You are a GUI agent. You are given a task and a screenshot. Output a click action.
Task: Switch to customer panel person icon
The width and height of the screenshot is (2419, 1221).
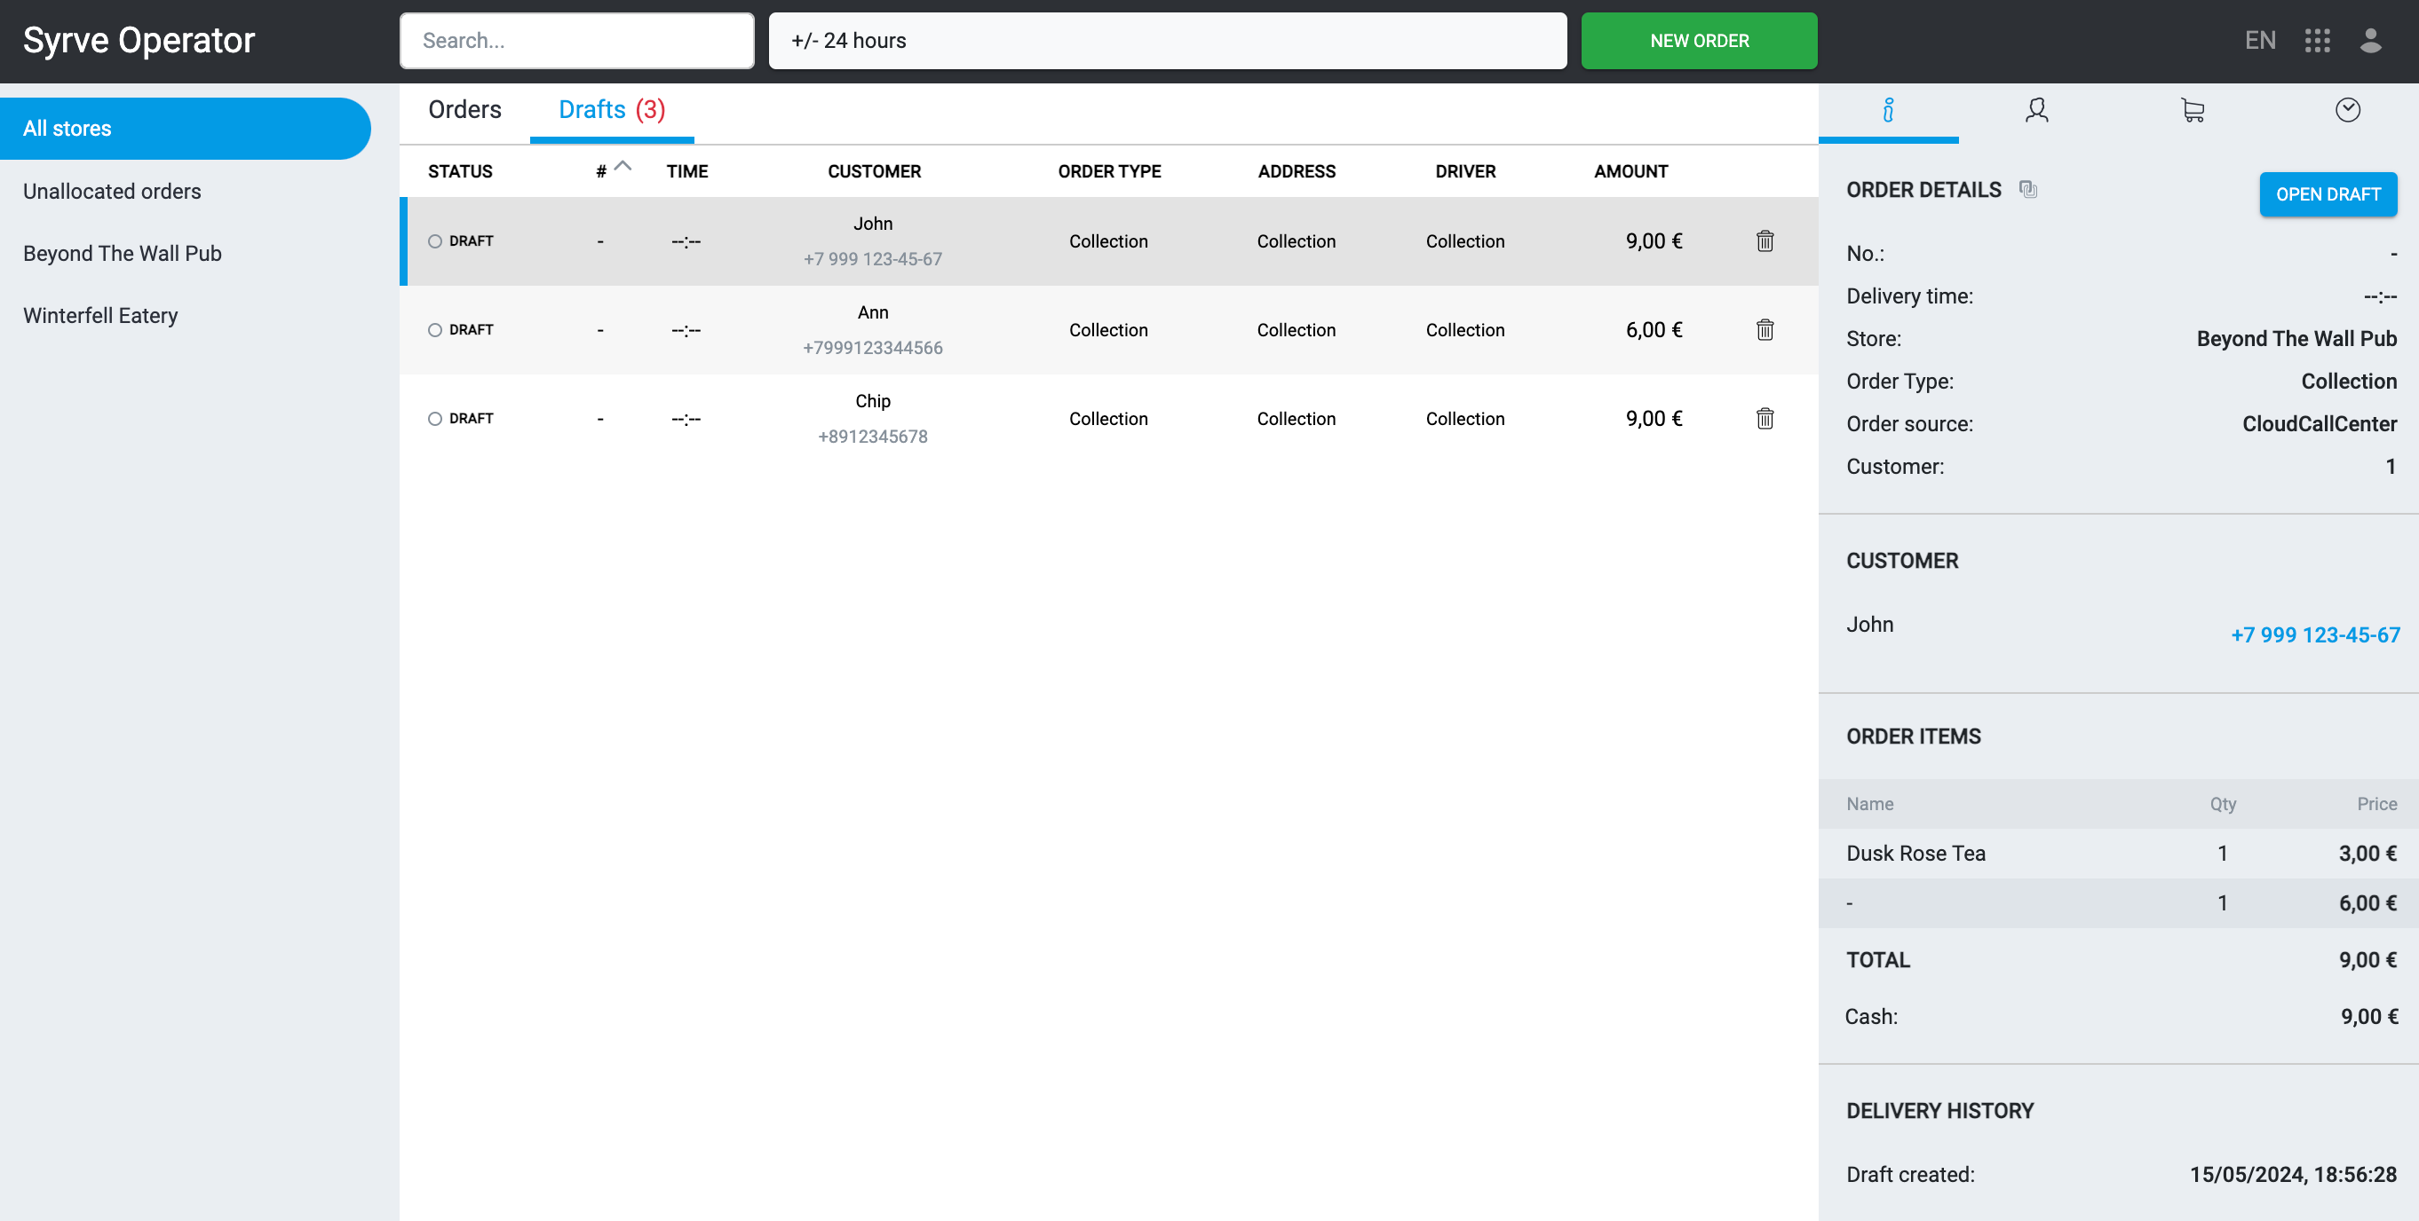(x=2036, y=111)
